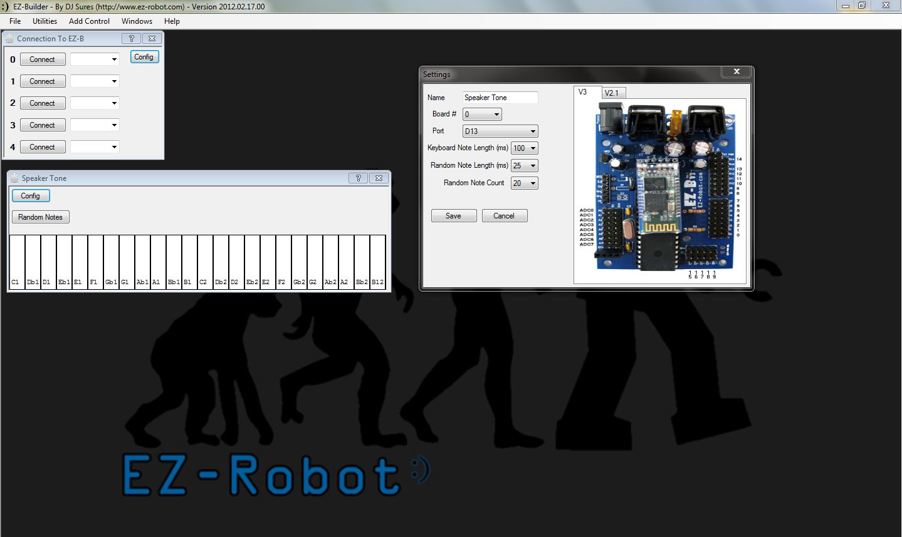Play the D2 piano key
The width and height of the screenshot is (902, 537).
(236, 262)
